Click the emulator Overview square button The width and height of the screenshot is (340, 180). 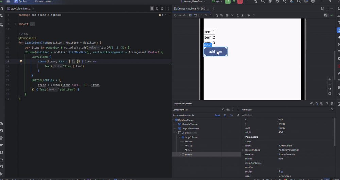coord(210,15)
